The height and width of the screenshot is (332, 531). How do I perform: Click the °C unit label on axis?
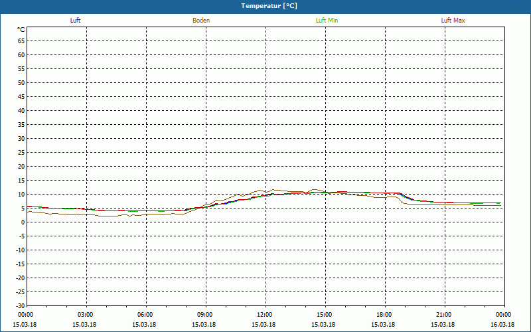point(21,30)
